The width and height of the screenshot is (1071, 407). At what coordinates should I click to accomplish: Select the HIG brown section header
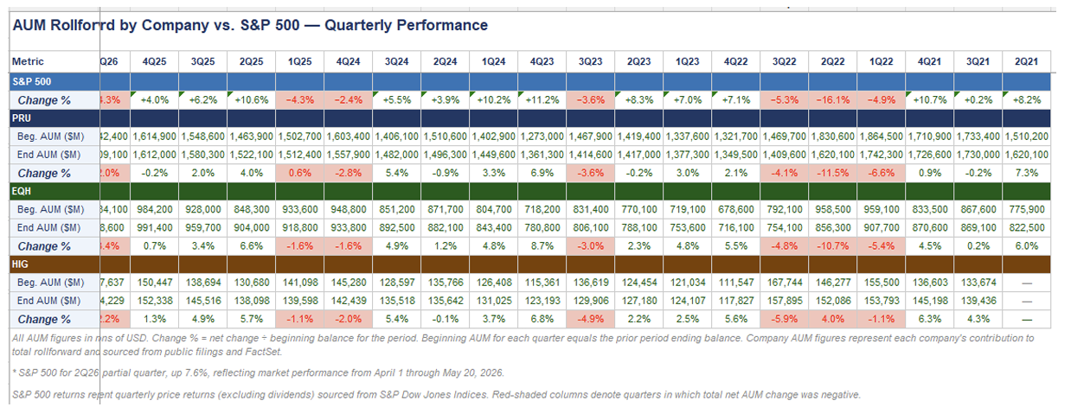[x=529, y=264]
